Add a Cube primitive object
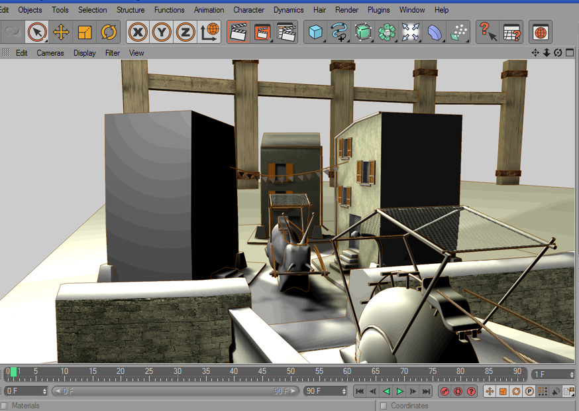The width and height of the screenshot is (579, 411). [315, 32]
